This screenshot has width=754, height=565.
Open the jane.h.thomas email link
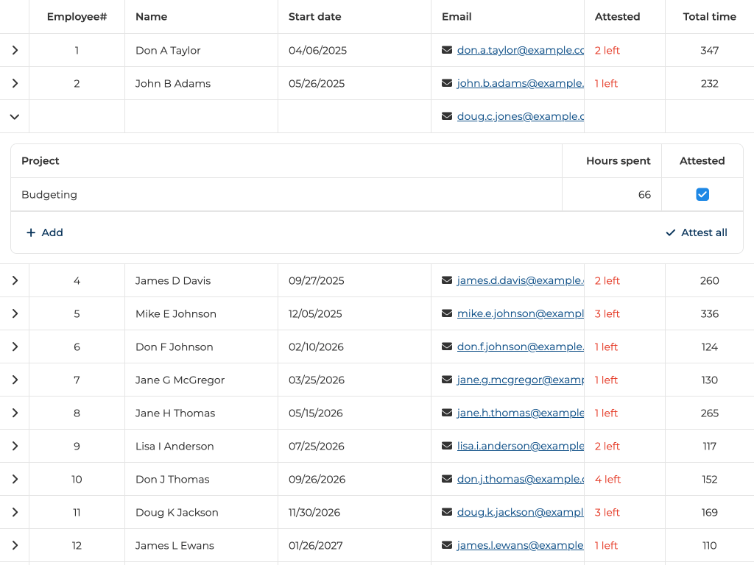tap(520, 413)
